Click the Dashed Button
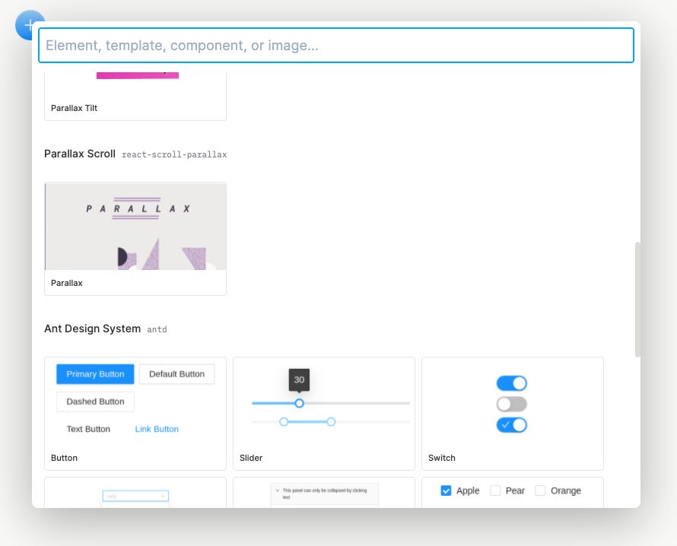This screenshot has height=546, width=677. (x=94, y=402)
